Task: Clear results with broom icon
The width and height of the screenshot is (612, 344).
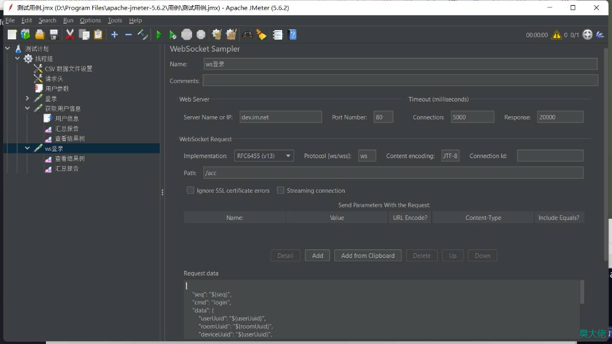Action: tap(216, 35)
